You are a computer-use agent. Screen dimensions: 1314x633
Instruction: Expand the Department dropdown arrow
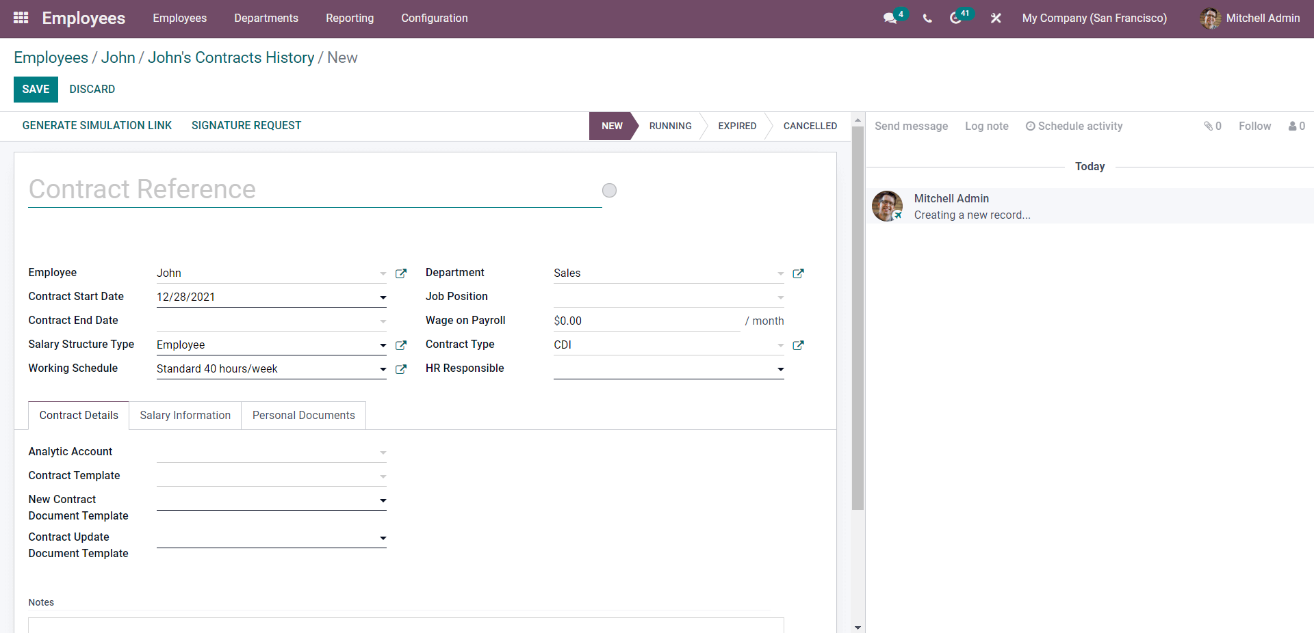coord(780,273)
